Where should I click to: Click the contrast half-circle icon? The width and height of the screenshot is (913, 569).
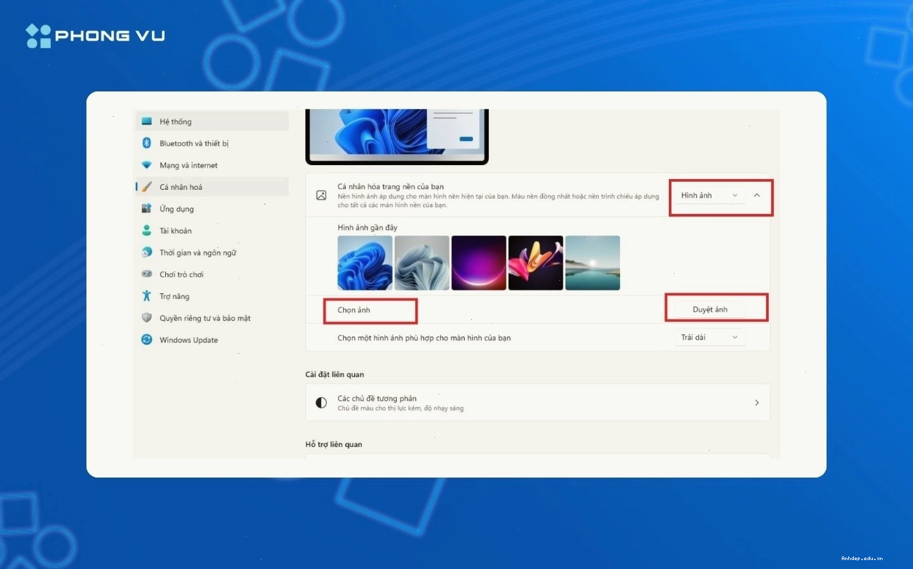point(322,403)
